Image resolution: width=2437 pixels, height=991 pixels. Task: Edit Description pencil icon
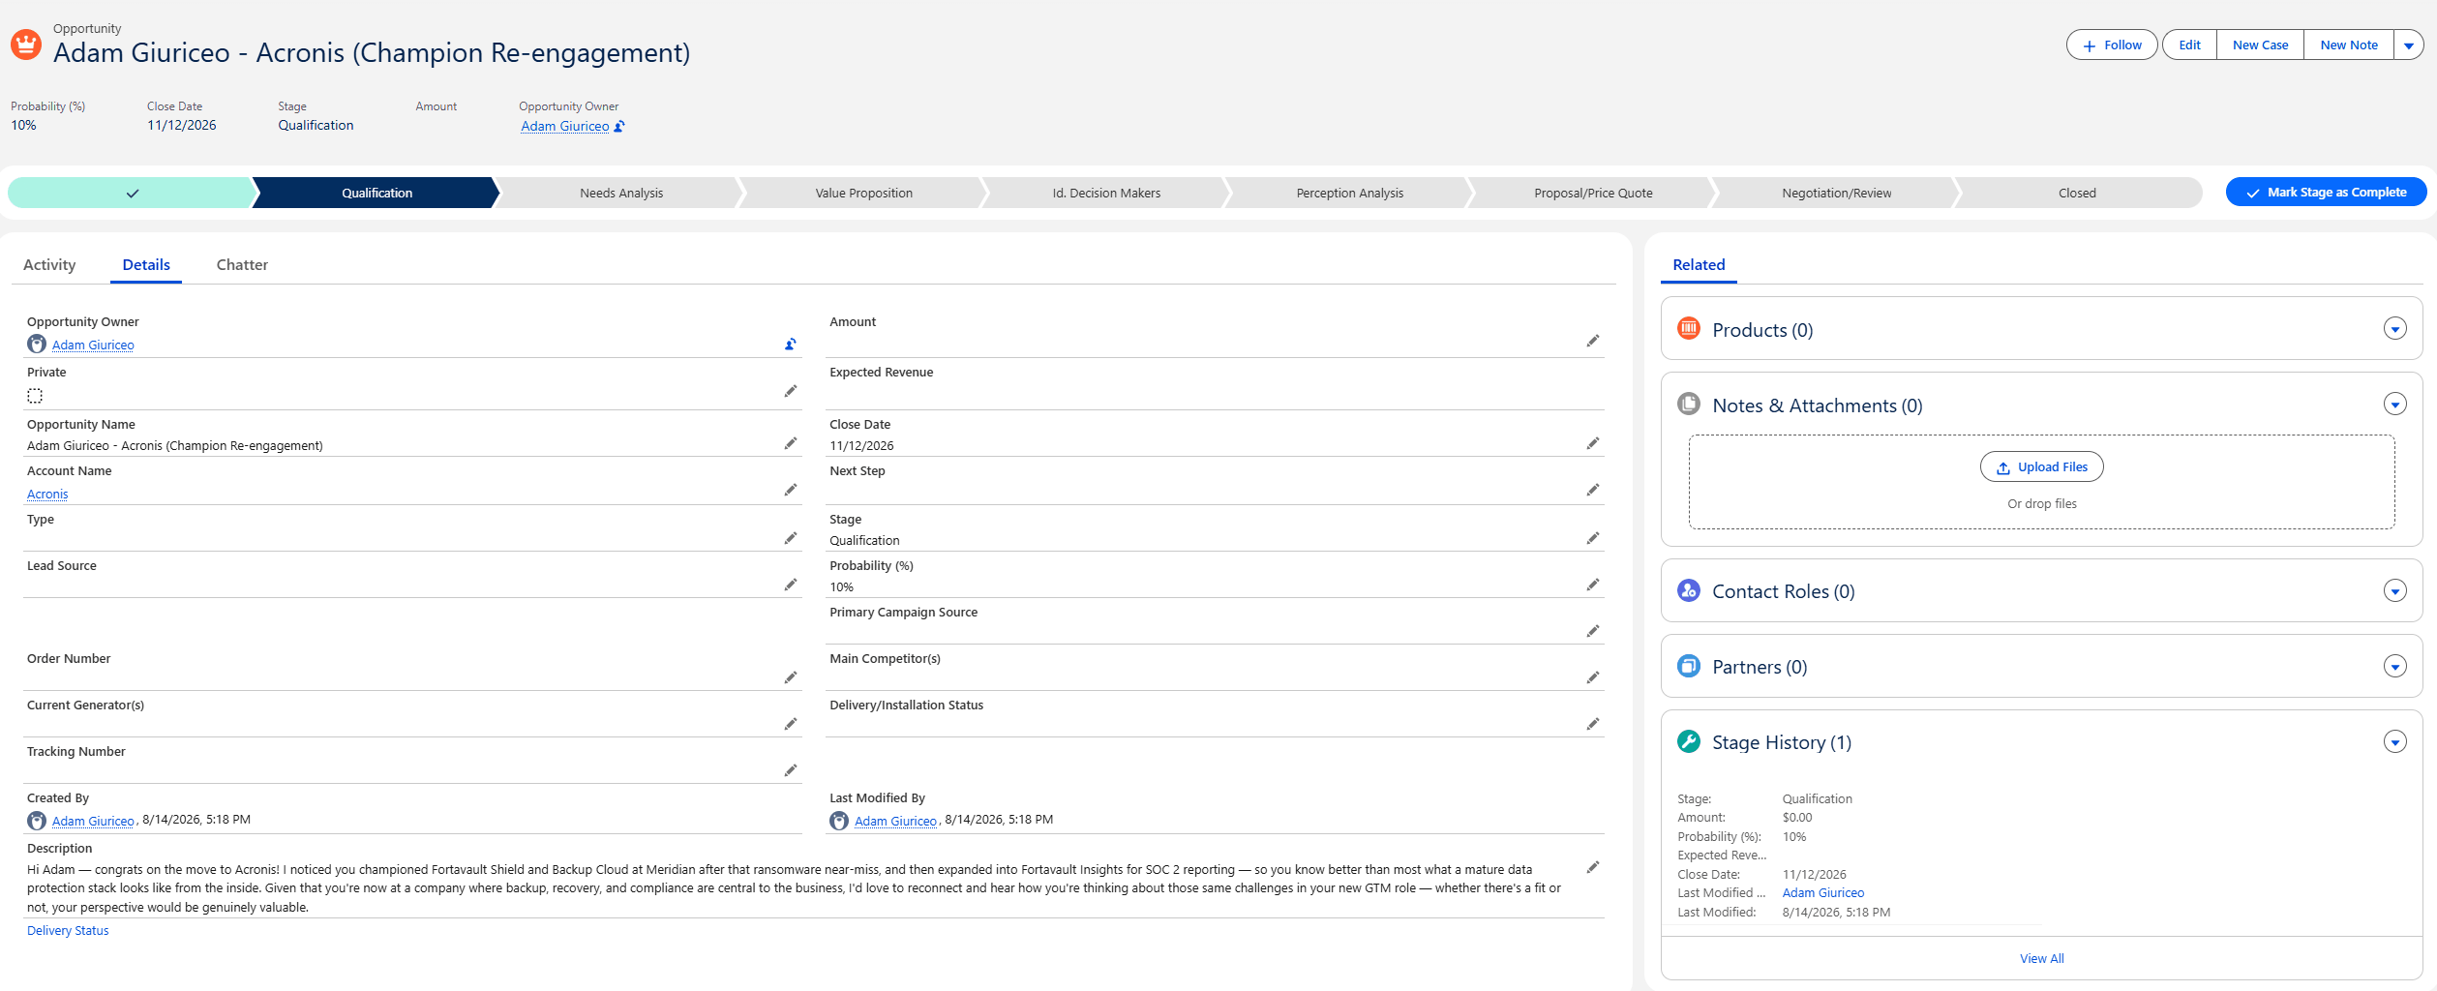[x=1593, y=867]
